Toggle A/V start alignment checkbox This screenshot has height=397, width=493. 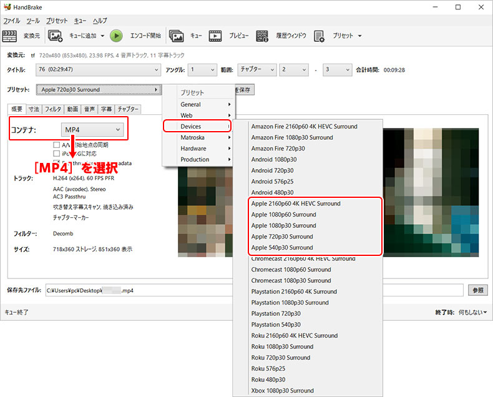56,145
